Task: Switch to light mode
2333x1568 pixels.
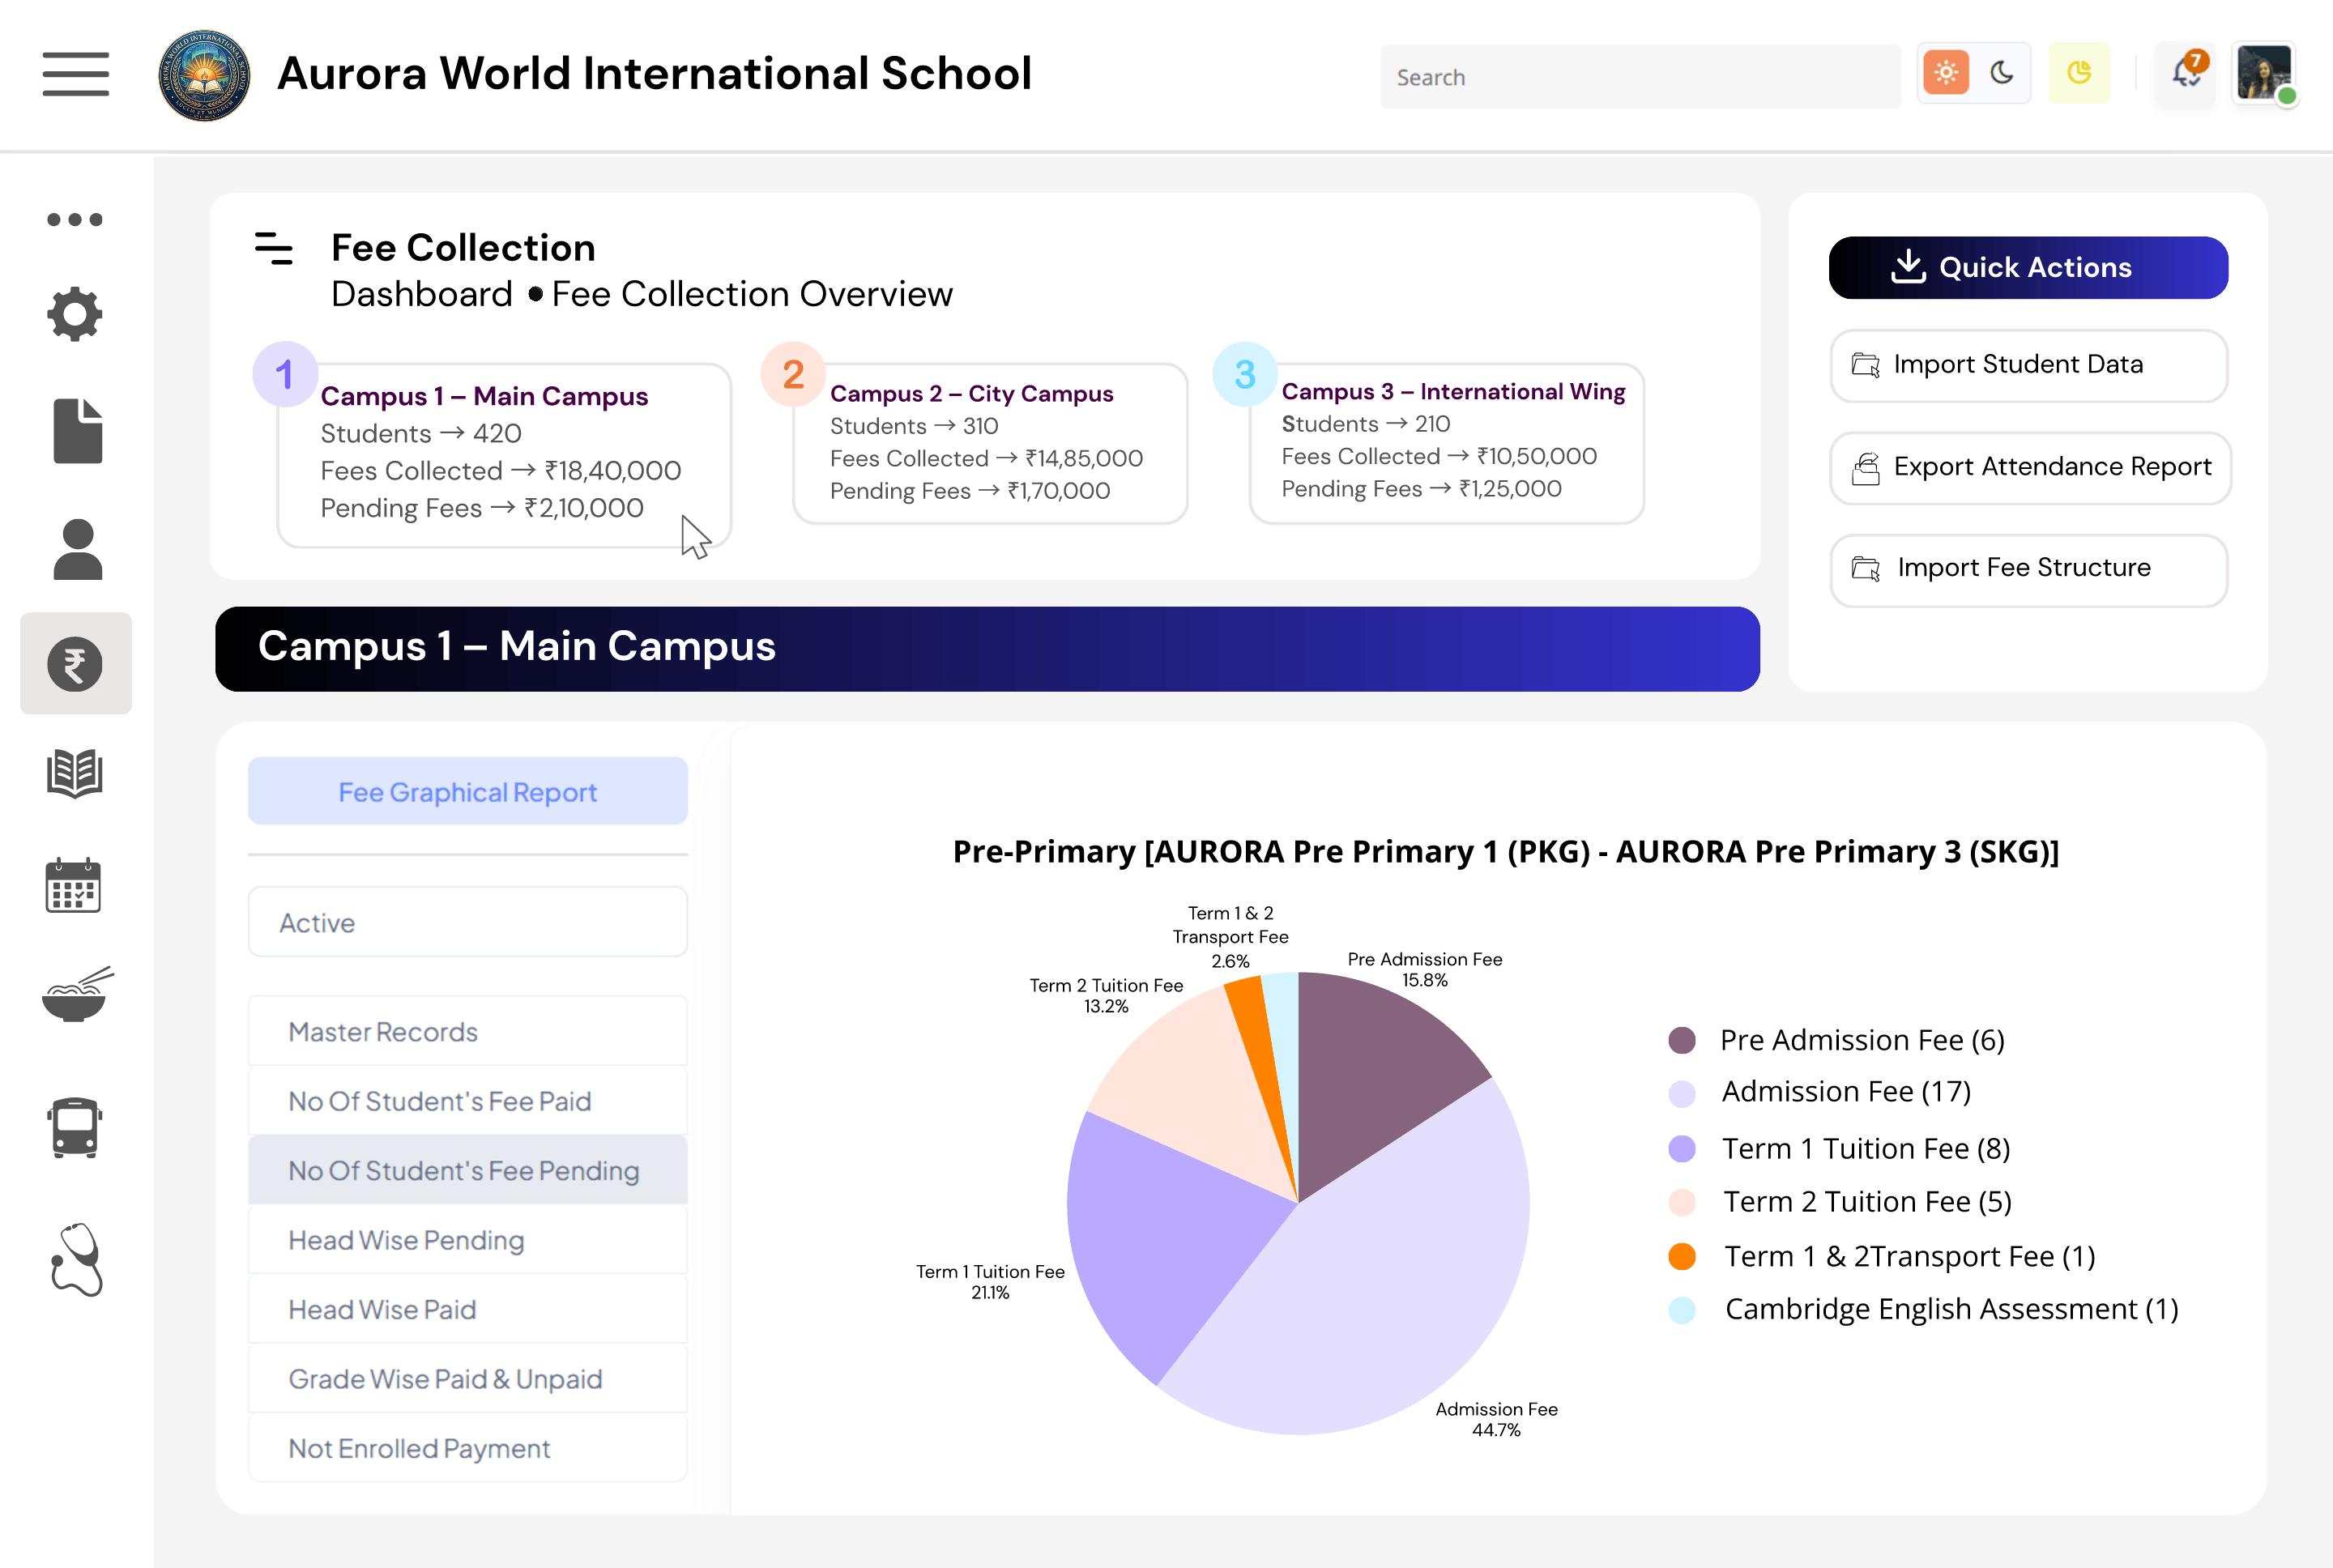Action: pyautogui.click(x=1944, y=73)
